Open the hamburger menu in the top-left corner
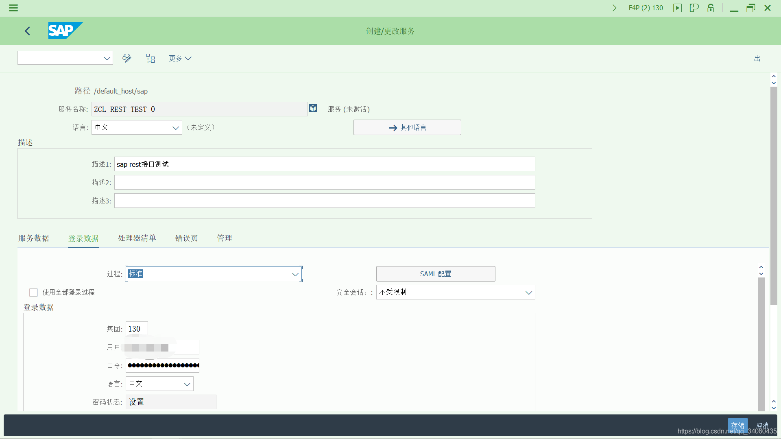Image resolution: width=781 pixels, height=439 pixels. click(x=13, y=8)
